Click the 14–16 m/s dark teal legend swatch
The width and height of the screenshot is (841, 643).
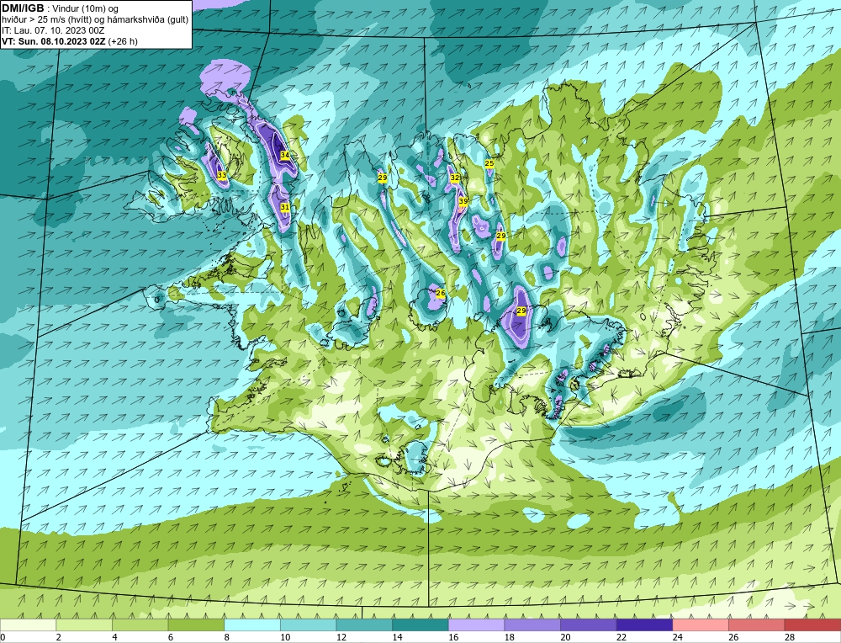tap(420, 624)
